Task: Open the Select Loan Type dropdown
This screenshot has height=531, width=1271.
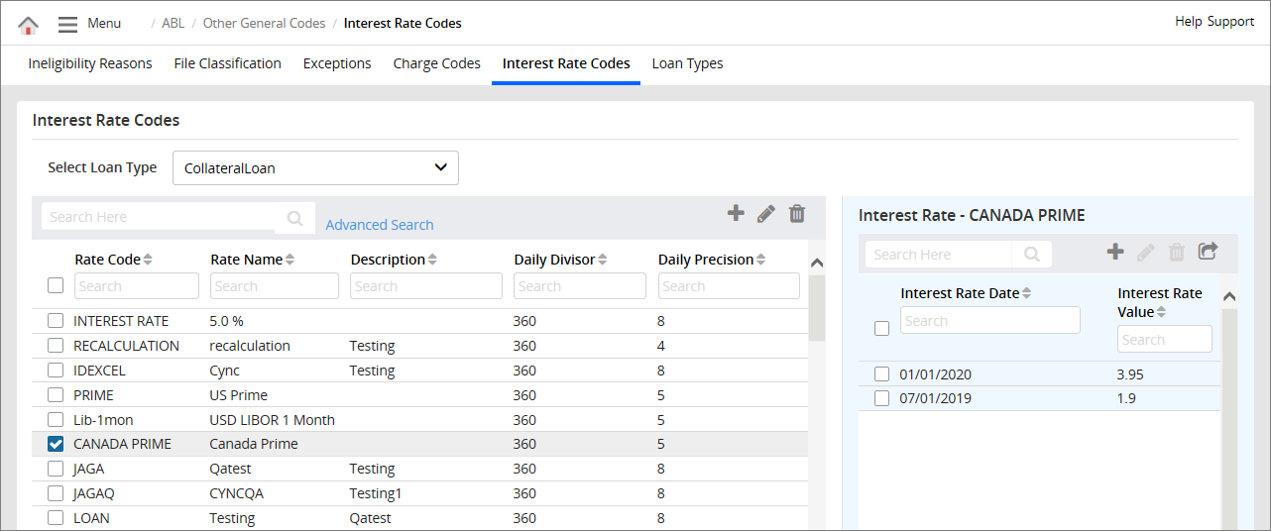Action: [315, 168]
